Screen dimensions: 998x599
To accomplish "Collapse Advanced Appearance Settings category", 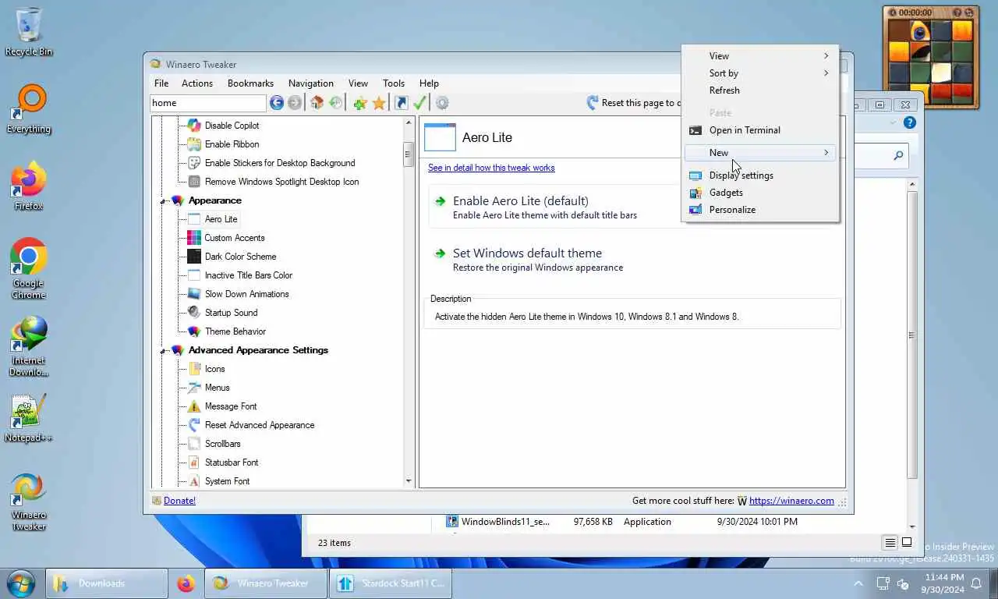I will (164, 351).
